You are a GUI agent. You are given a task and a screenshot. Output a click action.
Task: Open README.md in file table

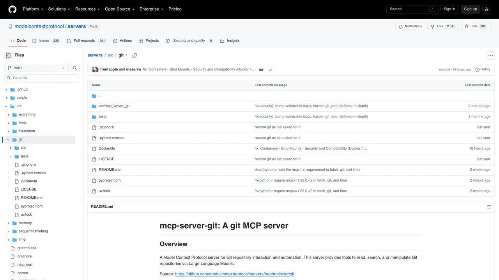click(x=110, y=170)
